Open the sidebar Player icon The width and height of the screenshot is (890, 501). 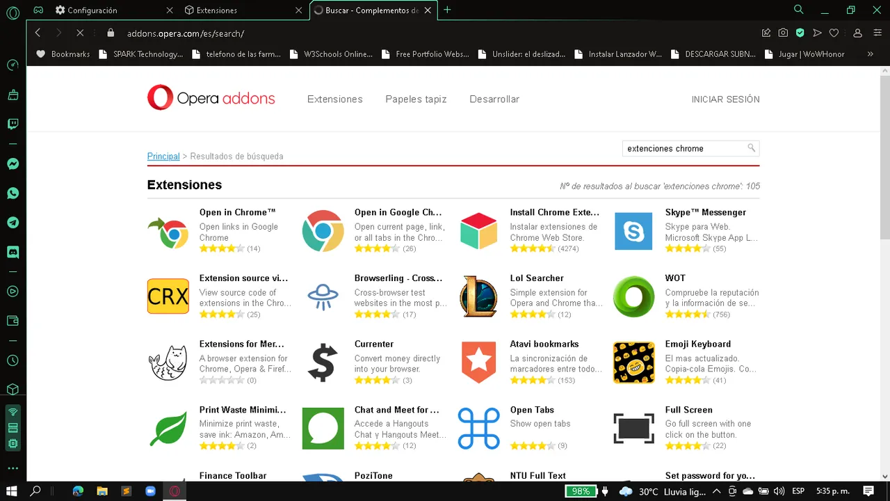point(13,292)
